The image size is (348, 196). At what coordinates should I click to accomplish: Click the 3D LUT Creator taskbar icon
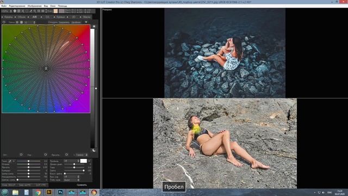(x=94, y=192)
